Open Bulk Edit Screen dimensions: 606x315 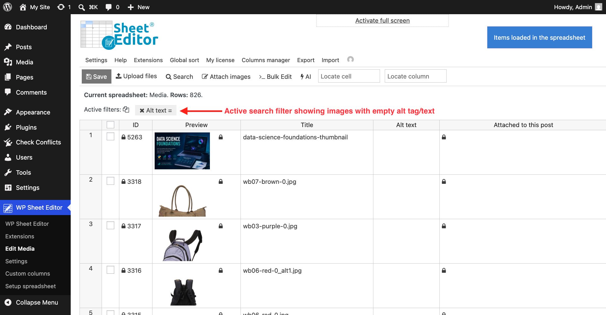click(275, 77)
